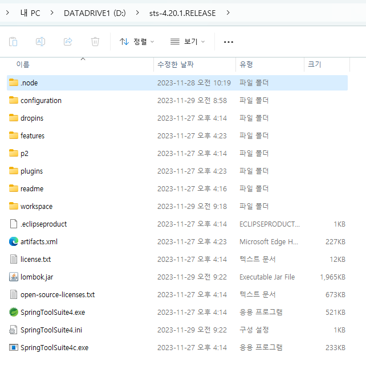Select the p2 folder icon
Viewport: 366px width, 382px height.
click(x=14, y=153)
